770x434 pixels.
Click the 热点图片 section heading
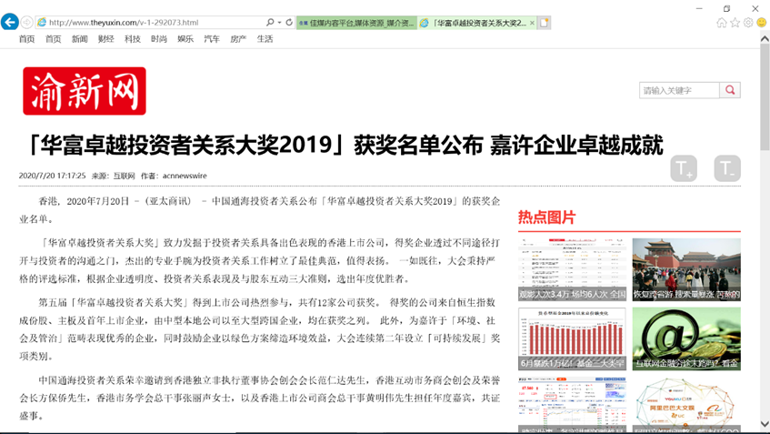[x=546, y=217]
